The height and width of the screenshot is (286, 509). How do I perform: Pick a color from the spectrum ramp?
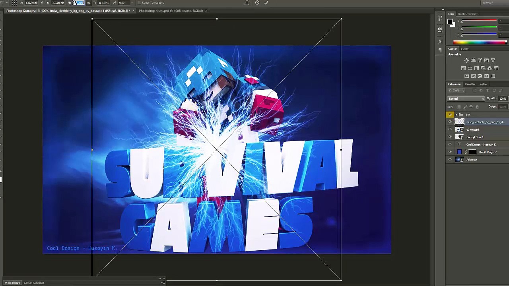pos(480,43)
